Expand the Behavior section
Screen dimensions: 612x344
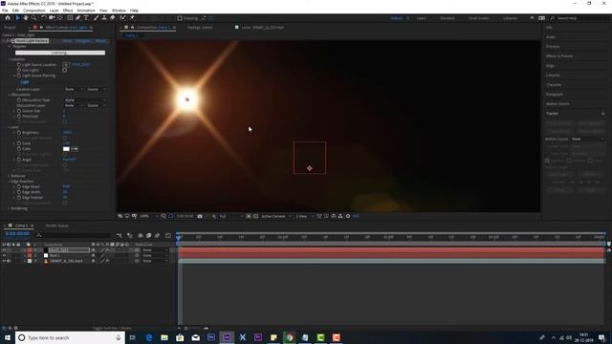point(9,176)
